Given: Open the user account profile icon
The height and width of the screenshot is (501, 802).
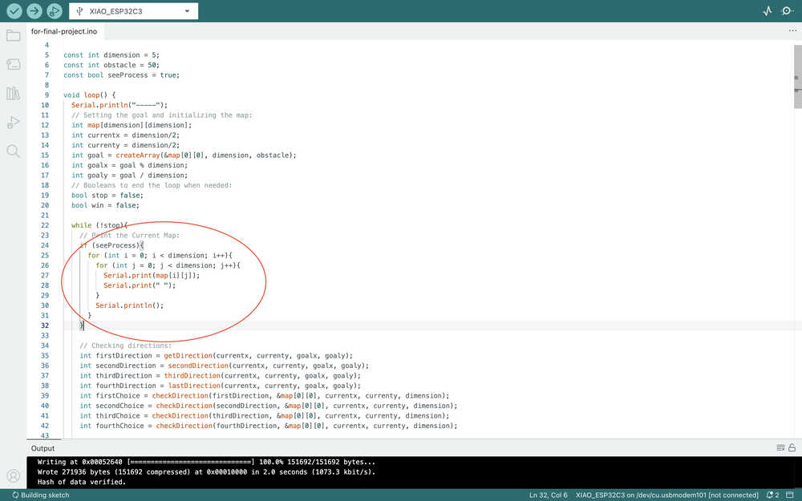Looking at the screenshot, I should [14, 476].
